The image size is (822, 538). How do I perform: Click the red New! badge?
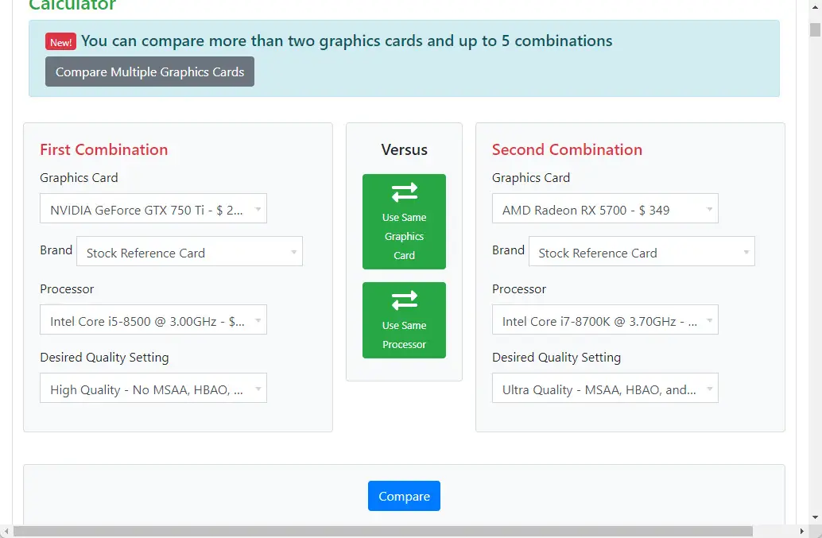[60, 42]
